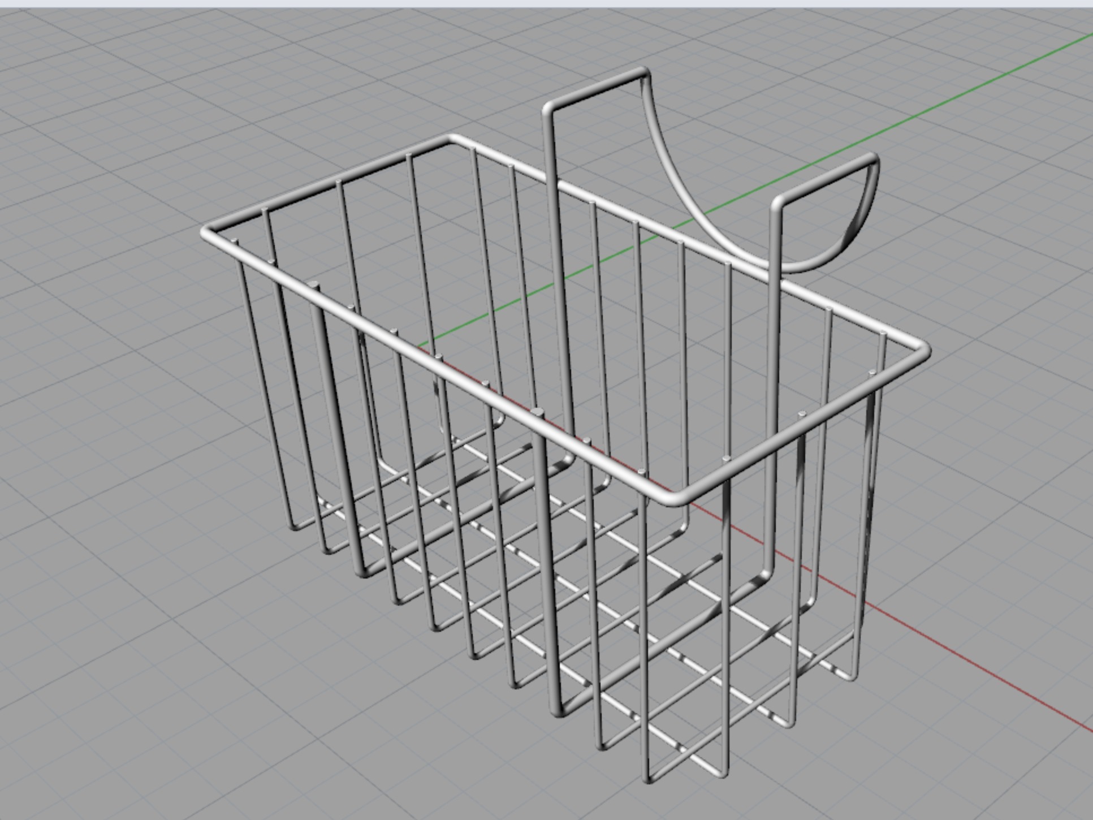Viewport: 1093px width, 820px height.
Task: Click the thick center vertical wire on the front face
Action: coord(547,560)
